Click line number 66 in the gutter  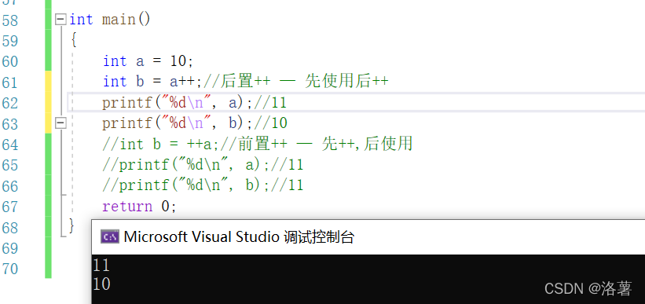[x=10, y=186]
